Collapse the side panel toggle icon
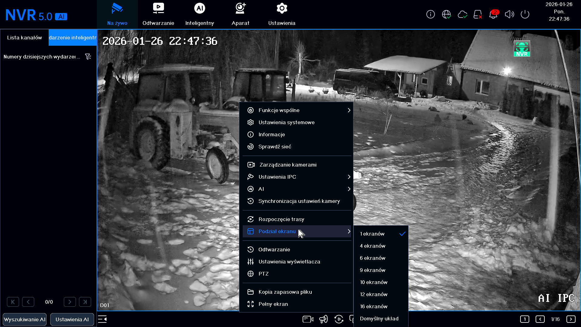 (102, 319)
